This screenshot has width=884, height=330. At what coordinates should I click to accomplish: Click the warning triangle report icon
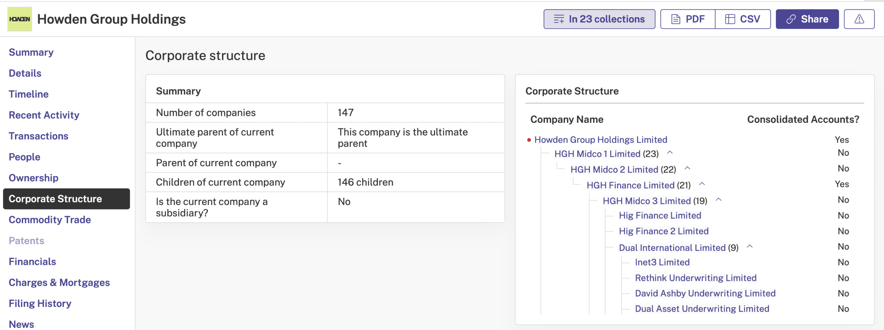coord(859,19)
